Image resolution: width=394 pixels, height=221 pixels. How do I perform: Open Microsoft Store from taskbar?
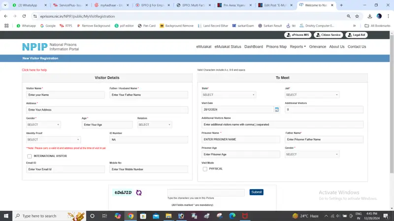143,216
